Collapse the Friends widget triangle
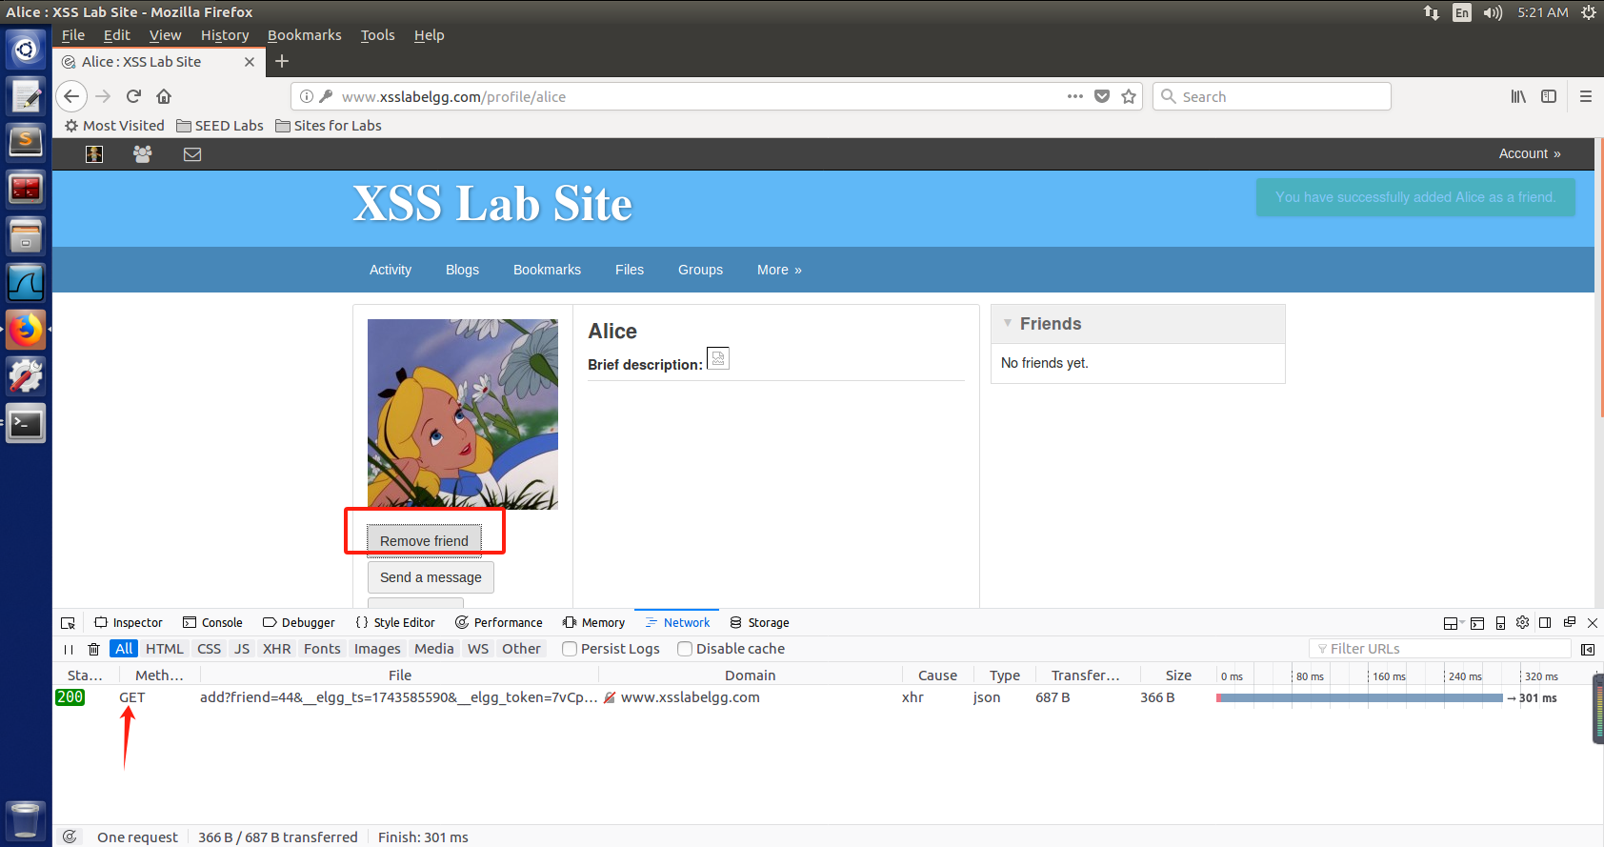This screenshot has height=847, width=1604. 1008,323
